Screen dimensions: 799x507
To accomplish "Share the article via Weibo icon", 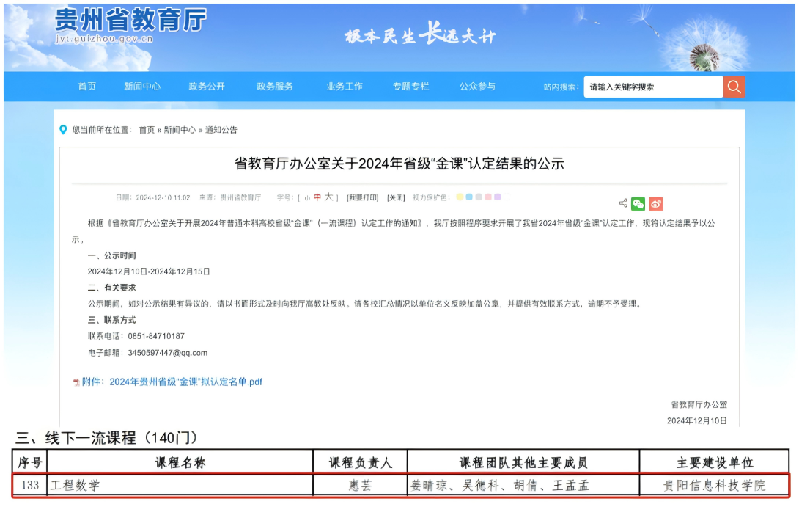I will [655, 204].
